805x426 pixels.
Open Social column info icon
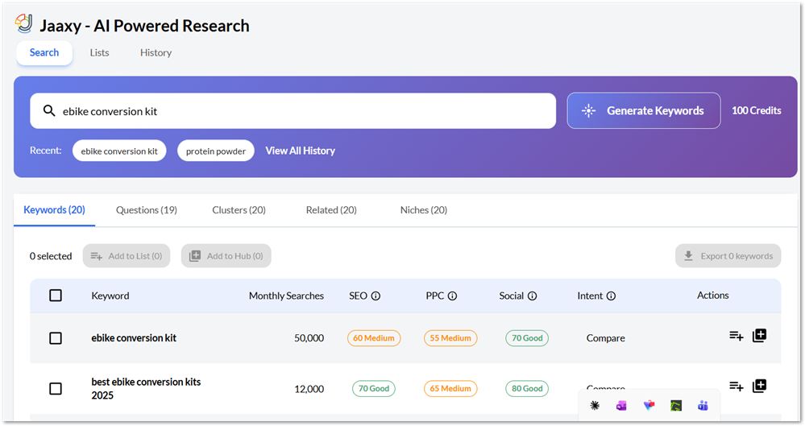coord(533,296)
